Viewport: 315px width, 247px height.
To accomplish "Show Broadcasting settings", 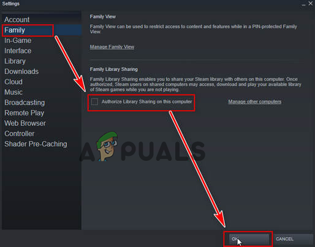I will tap(25, 103).
